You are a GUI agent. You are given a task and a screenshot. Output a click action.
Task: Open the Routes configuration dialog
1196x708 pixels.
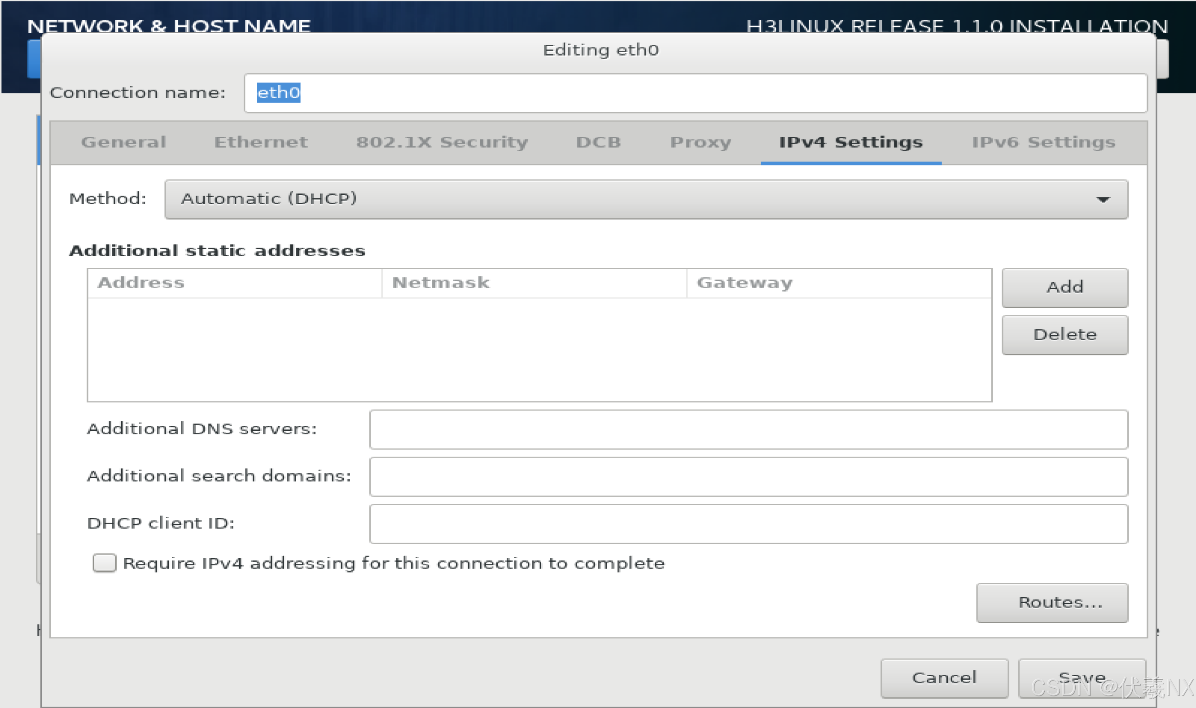tap(1052, 602)
